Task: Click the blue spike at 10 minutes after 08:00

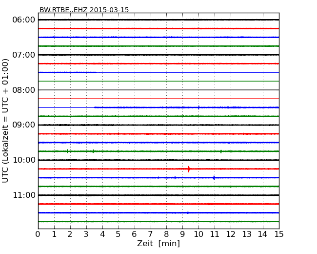Action: (x=198, y=107)
